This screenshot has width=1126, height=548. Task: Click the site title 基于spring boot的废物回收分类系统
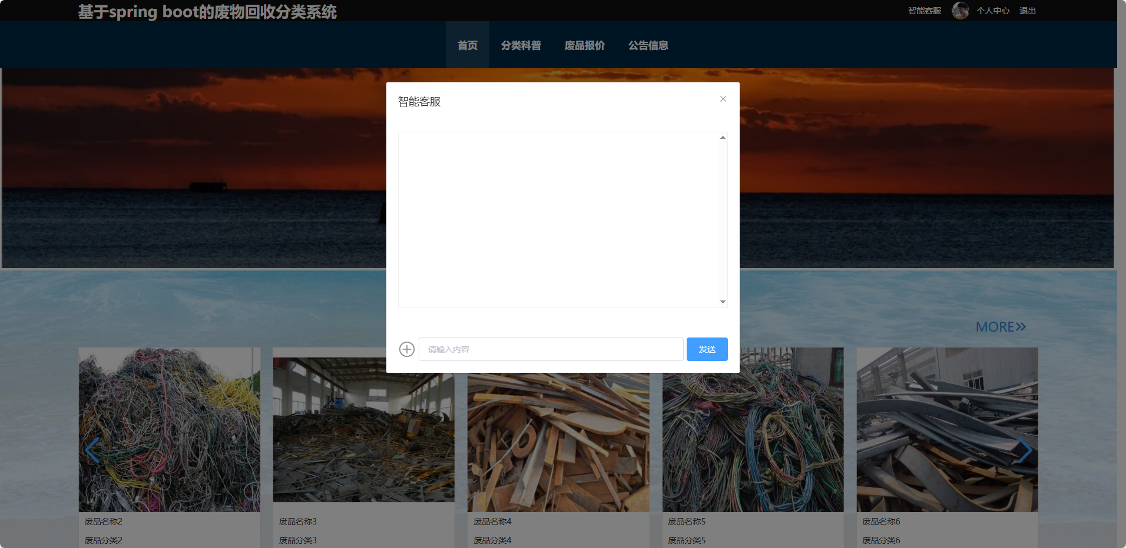tap(207, 12)
